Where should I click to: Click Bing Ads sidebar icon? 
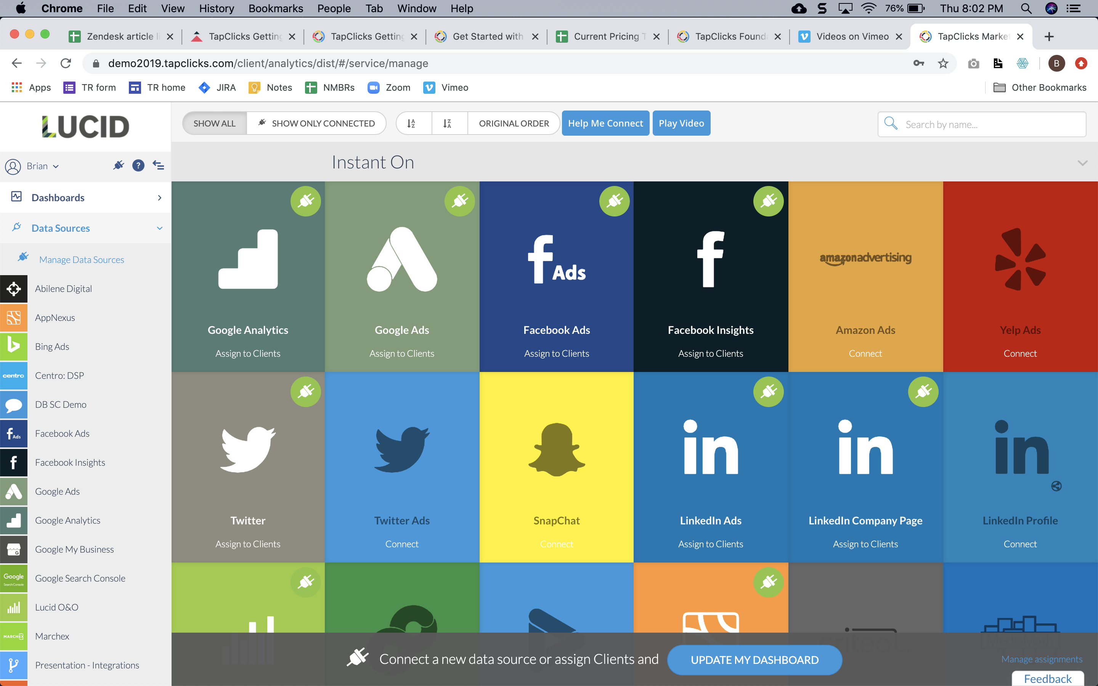14,347
